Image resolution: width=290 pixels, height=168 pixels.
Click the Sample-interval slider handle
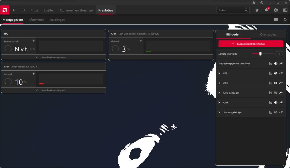tap(261, 54)
